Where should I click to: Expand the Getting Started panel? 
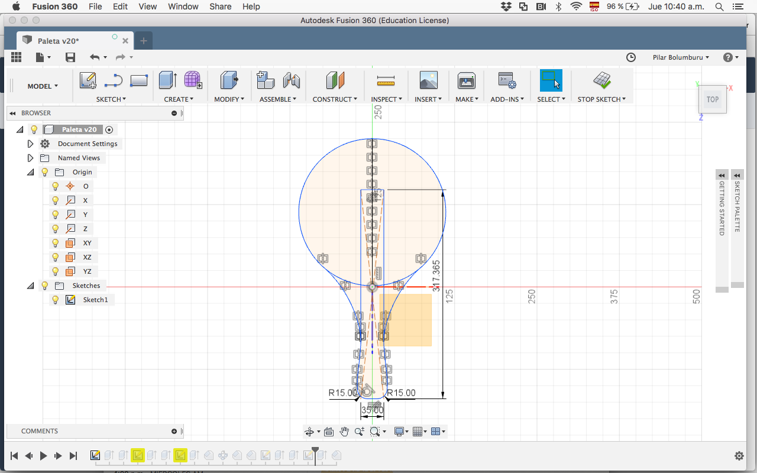click(x=722, y=175)
